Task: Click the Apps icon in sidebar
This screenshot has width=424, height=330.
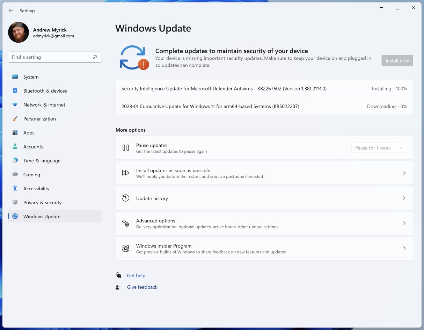Action: pyautogui.click(x=15, y=133)
